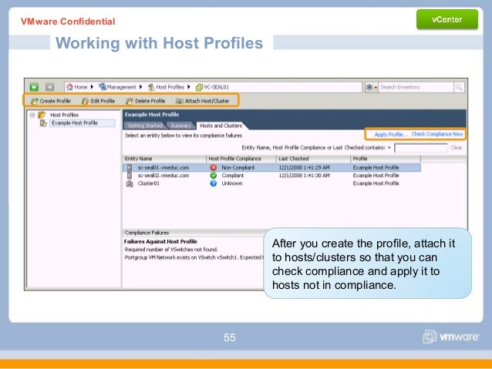The width and height of the screenshot is (492, 369).
Task: Collapse the Host Profiles tree node
Action: [x=32, y=115]
